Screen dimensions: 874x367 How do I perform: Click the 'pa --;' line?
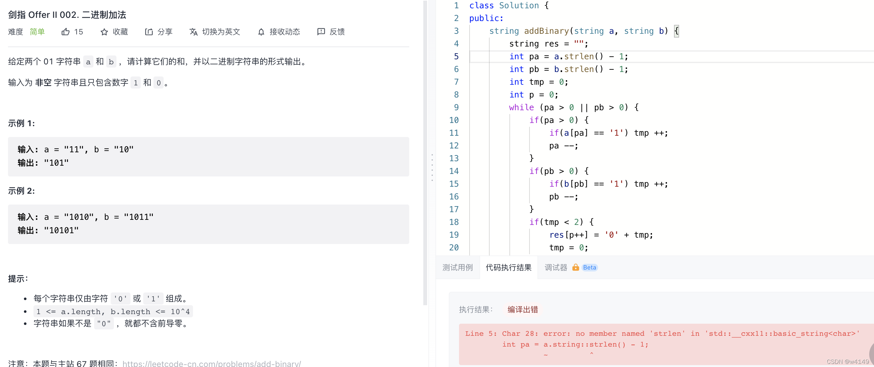click(x=563, y=146)
